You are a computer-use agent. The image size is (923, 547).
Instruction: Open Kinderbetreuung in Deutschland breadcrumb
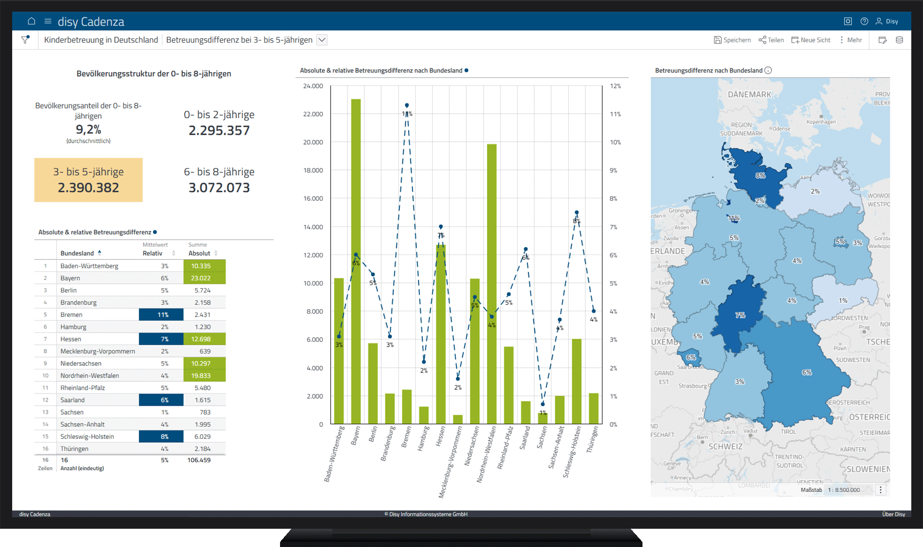pyautogui.click(x=101, y=40)
